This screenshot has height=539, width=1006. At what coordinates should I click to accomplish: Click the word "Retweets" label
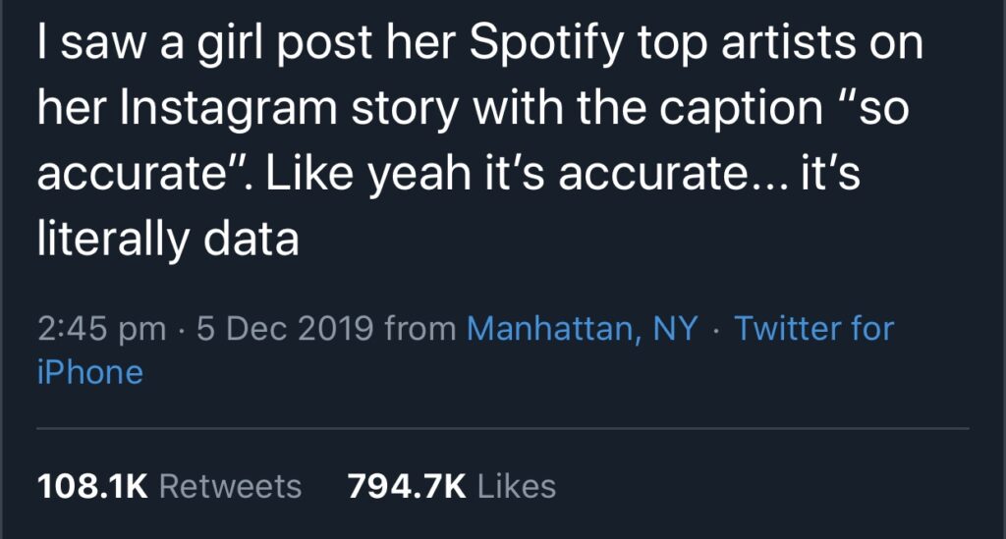[x=230, y=486]
